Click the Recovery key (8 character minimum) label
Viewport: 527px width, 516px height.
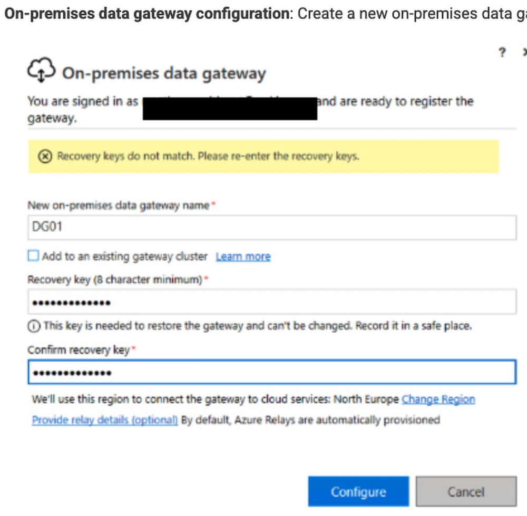click(115, 280)
